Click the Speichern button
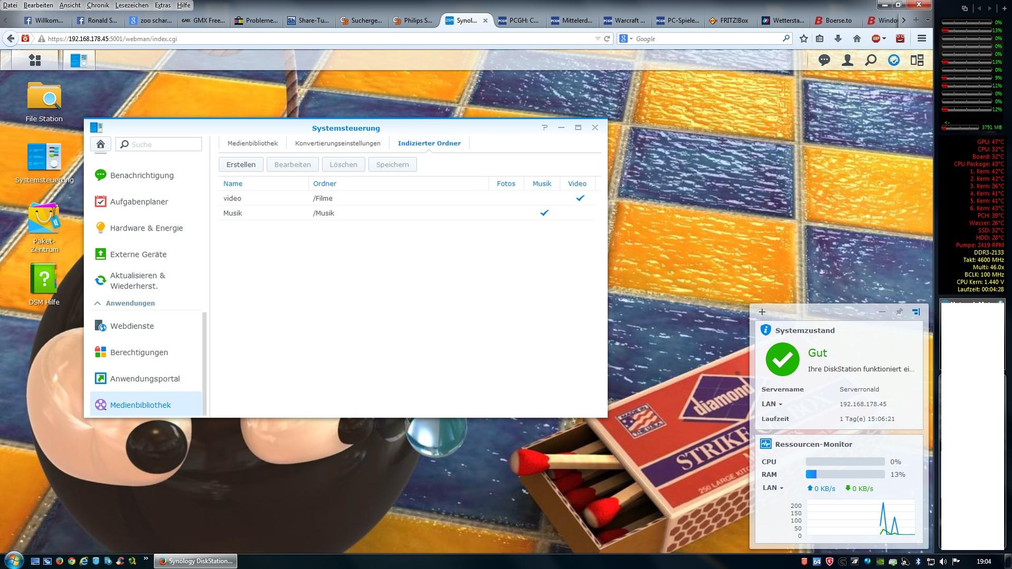Image resolution: width=1012 pixels, height=569 pixels. (392, 165)
